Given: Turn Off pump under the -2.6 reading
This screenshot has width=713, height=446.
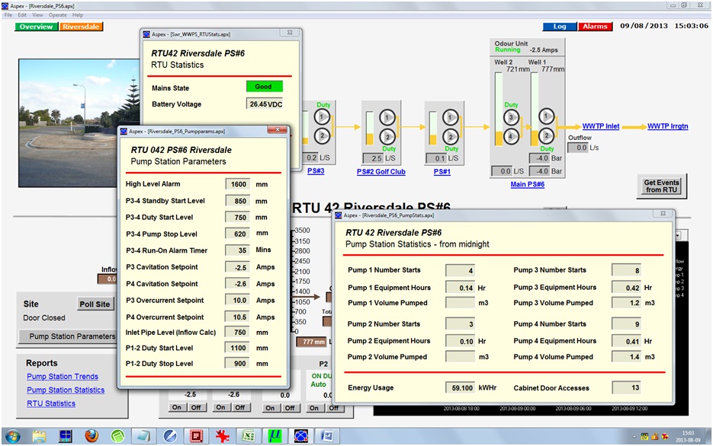Looking at the screenshot, I should coord(240,407).
